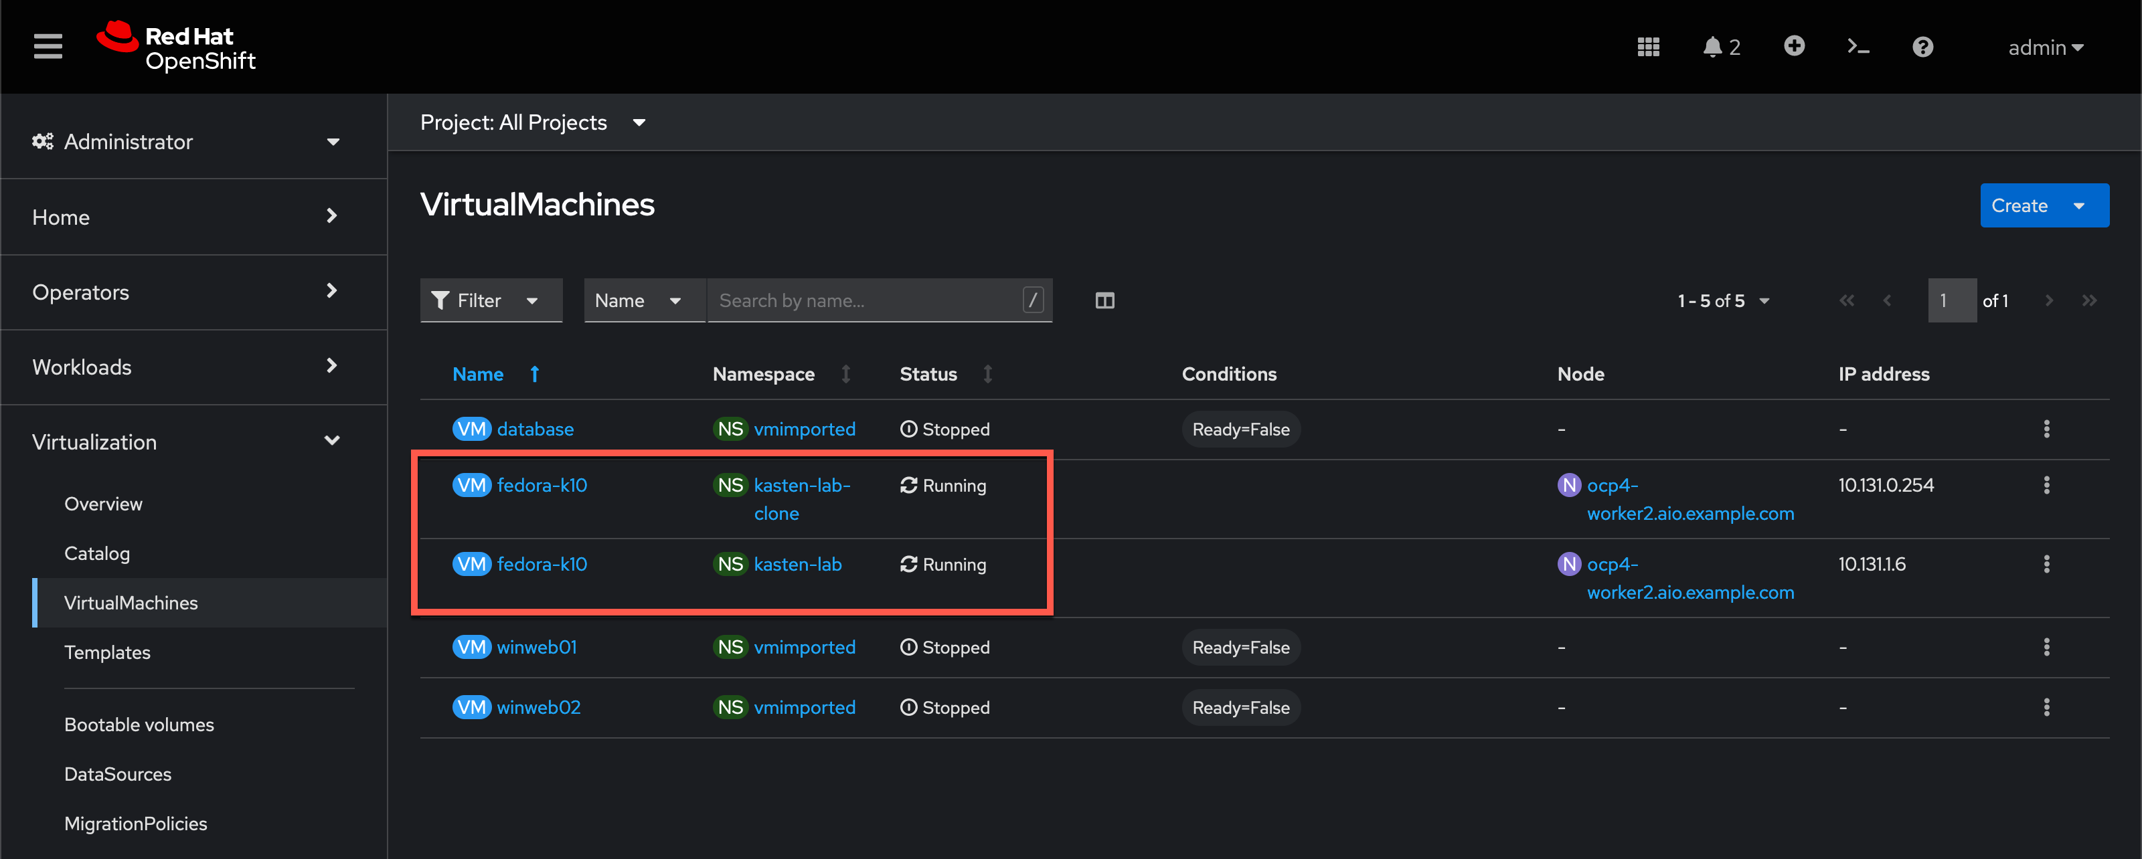Go to first page double-arrow

pos(1846,301)
